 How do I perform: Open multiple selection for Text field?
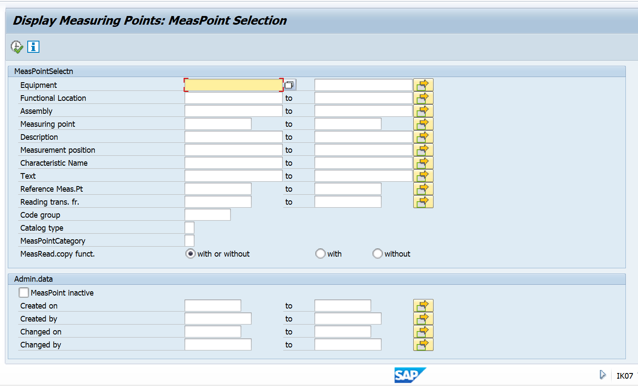coord(423,175)
